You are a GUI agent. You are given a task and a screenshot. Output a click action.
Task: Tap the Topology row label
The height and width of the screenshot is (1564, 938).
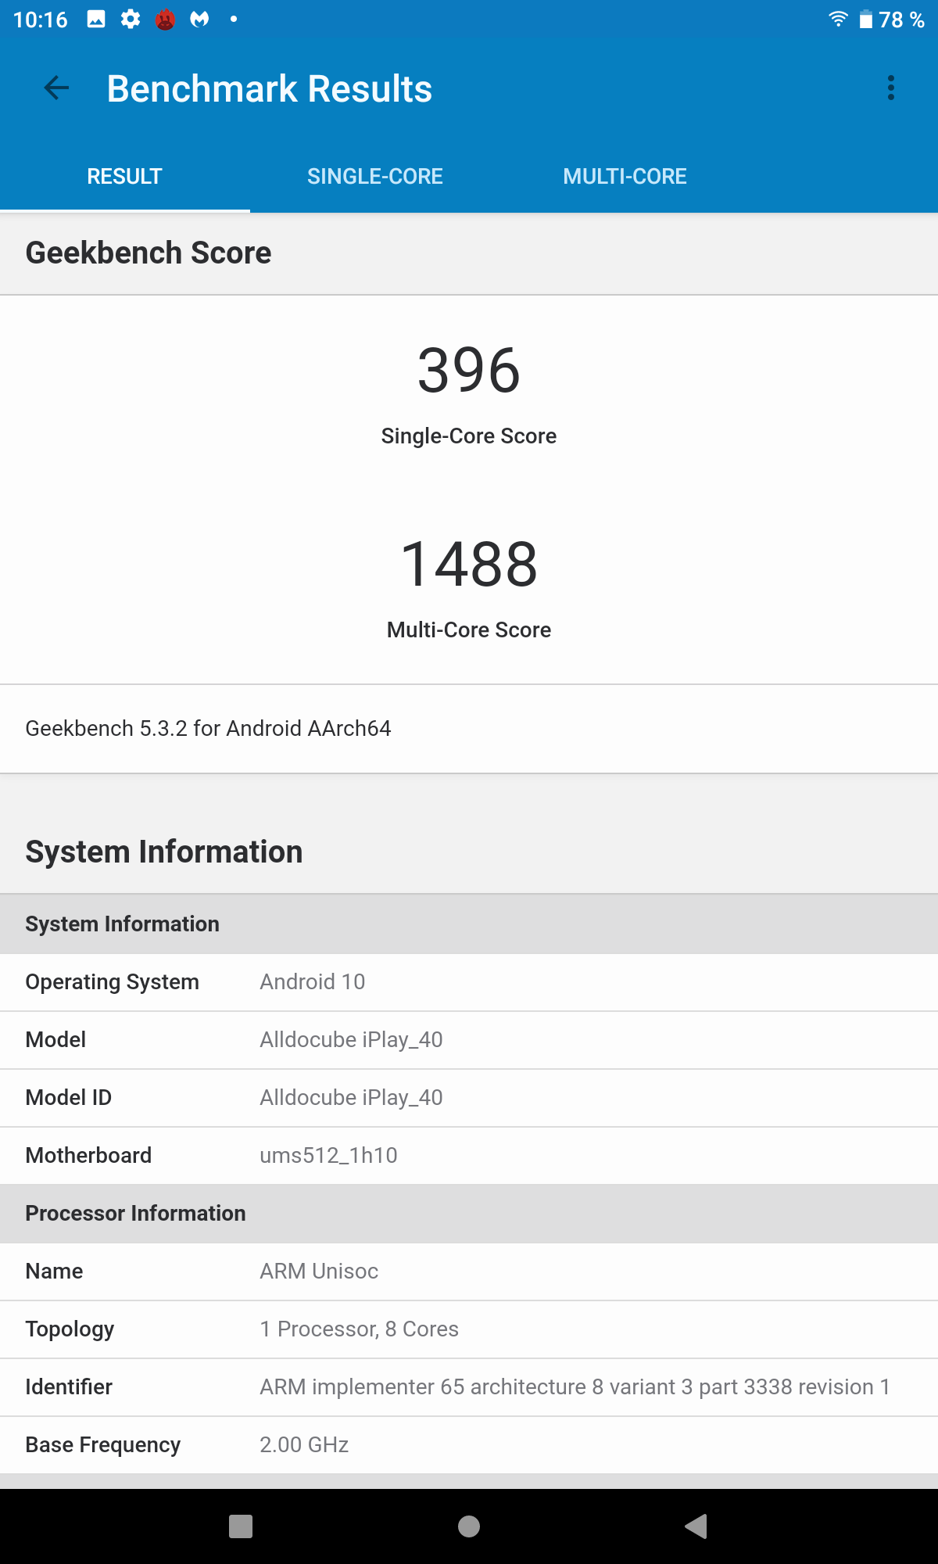pos(70,1329)
